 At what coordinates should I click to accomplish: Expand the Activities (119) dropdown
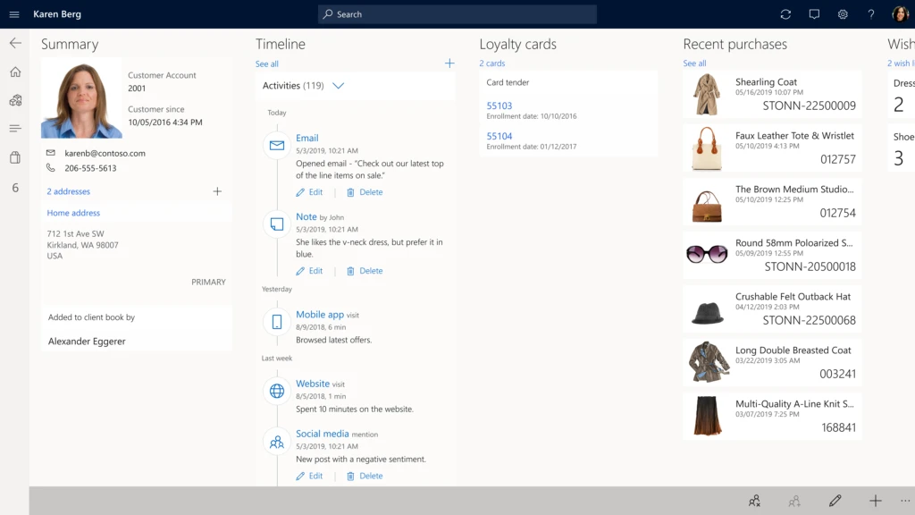coord(338,86)
